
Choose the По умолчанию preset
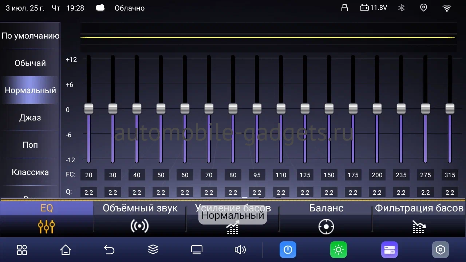[30, 36]
